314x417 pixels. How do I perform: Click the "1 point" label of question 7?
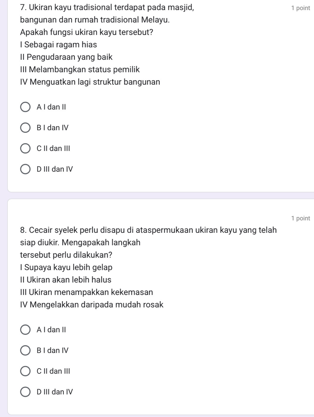point(301,8)
